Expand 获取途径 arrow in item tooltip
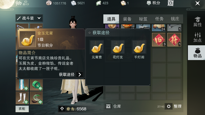 (79, 74)
